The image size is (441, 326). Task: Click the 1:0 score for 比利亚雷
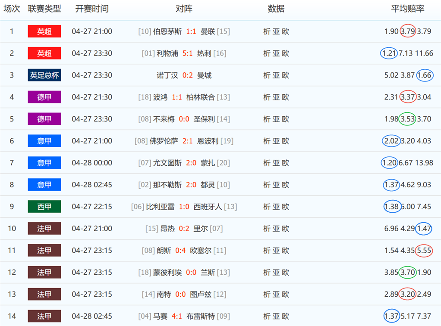(x=184, y=207)
